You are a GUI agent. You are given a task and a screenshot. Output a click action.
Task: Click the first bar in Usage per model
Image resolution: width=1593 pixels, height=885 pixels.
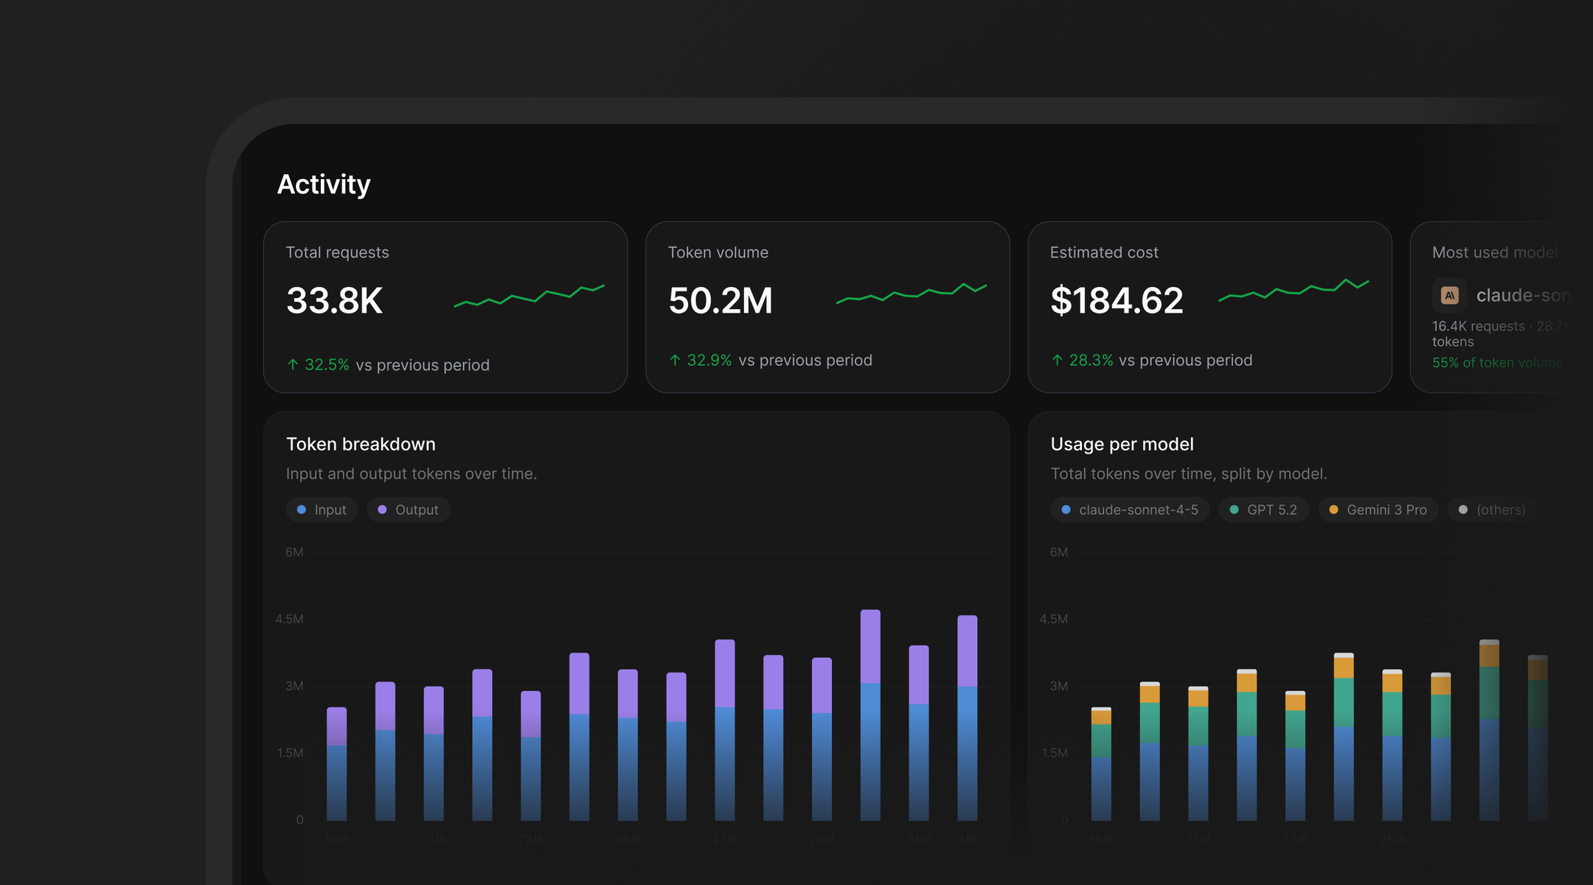coord(1101,764)
